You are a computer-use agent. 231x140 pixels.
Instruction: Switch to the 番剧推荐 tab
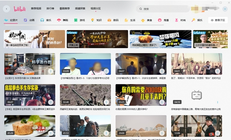tap(65, 9)
